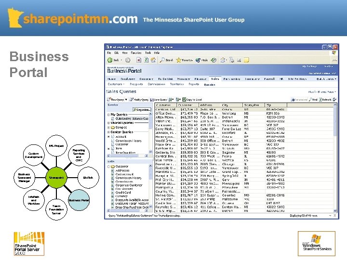The image size is (347, 260).
Task: Switch to the Finance tab
Action: pyautogui.click(x=200, y=78)
